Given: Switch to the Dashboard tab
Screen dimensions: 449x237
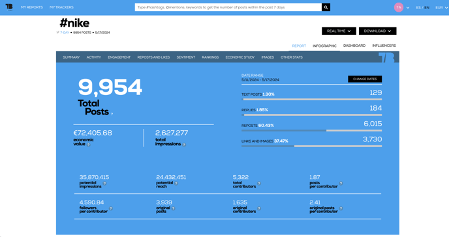Looking at the screenshot, I should [354, 46].
